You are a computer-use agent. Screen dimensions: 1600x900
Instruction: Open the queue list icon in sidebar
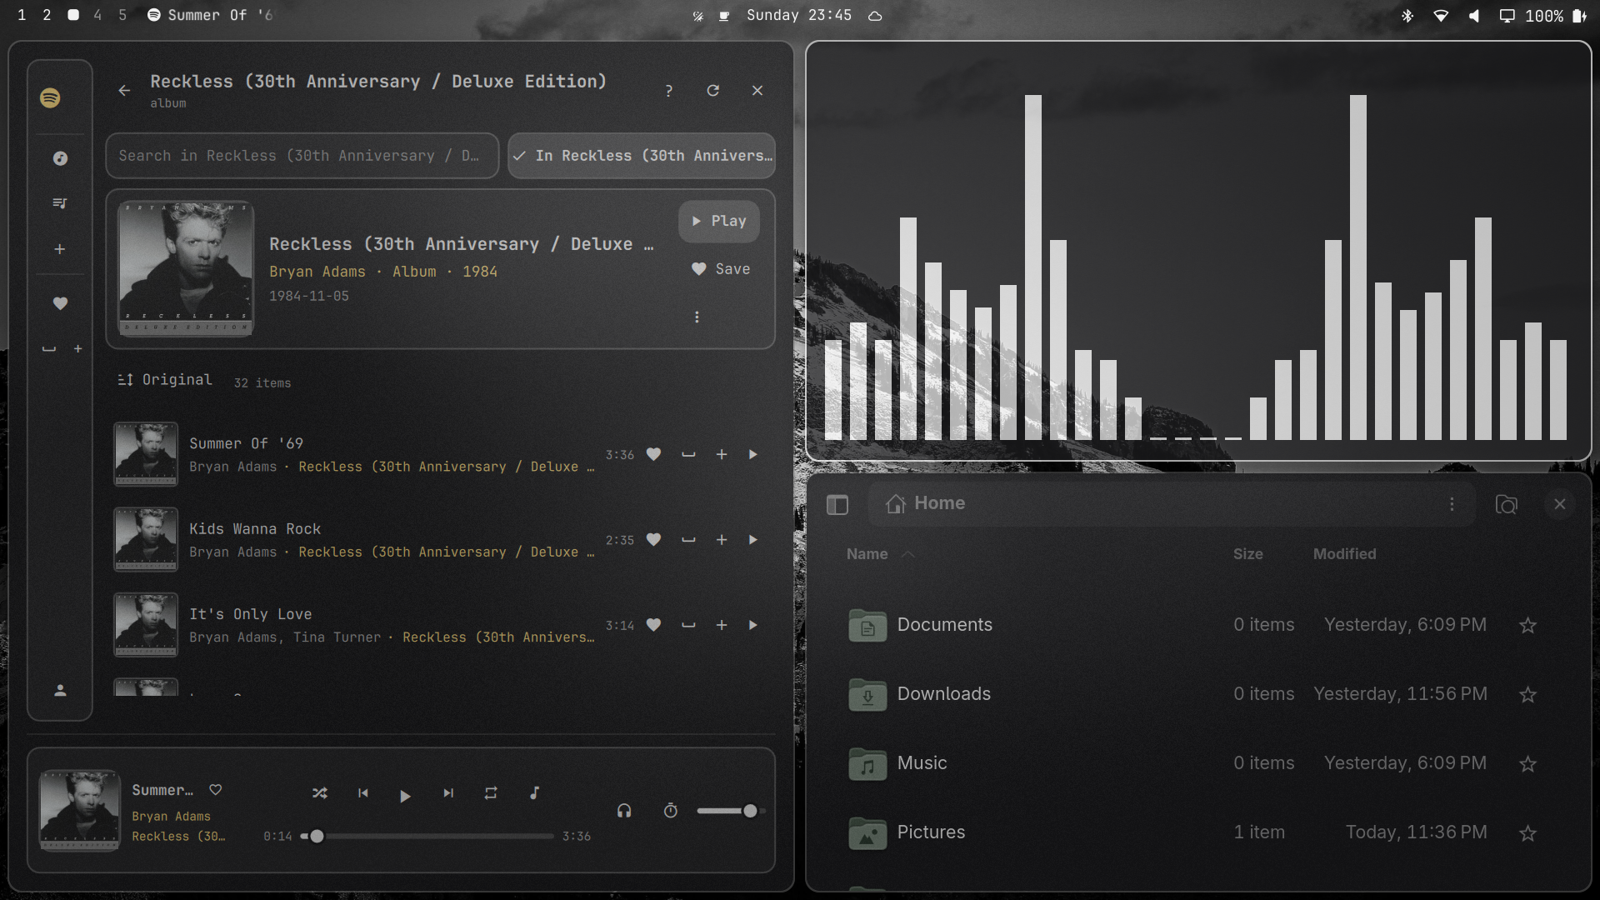pyautogui.click(x=60, y=203)
